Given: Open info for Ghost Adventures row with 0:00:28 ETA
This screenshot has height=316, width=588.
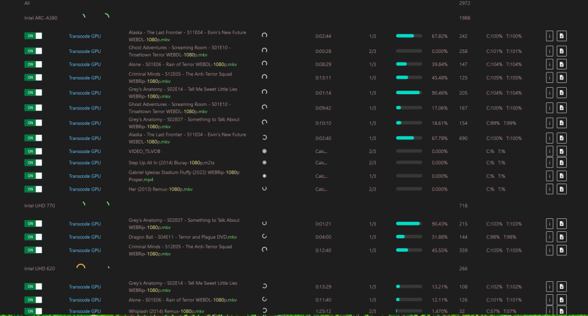Looking at the screenshot, I should (549, 51).
